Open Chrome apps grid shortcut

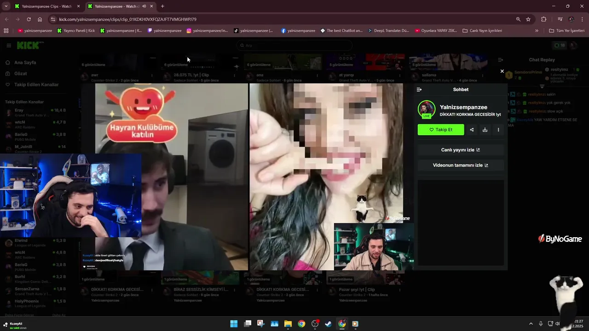[x=6, y=31]
